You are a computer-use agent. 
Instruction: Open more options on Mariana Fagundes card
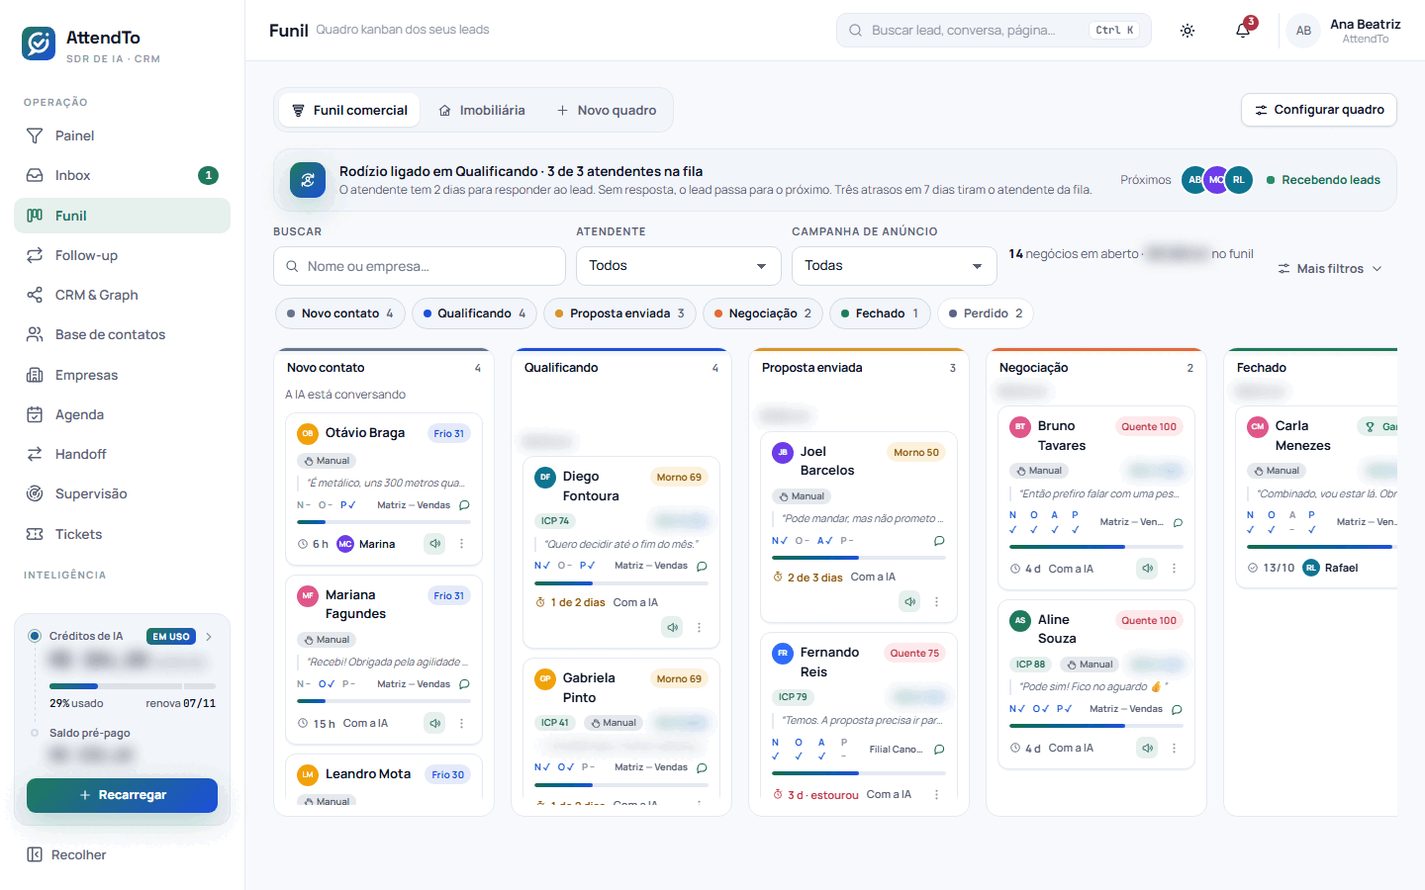(461, 723)
